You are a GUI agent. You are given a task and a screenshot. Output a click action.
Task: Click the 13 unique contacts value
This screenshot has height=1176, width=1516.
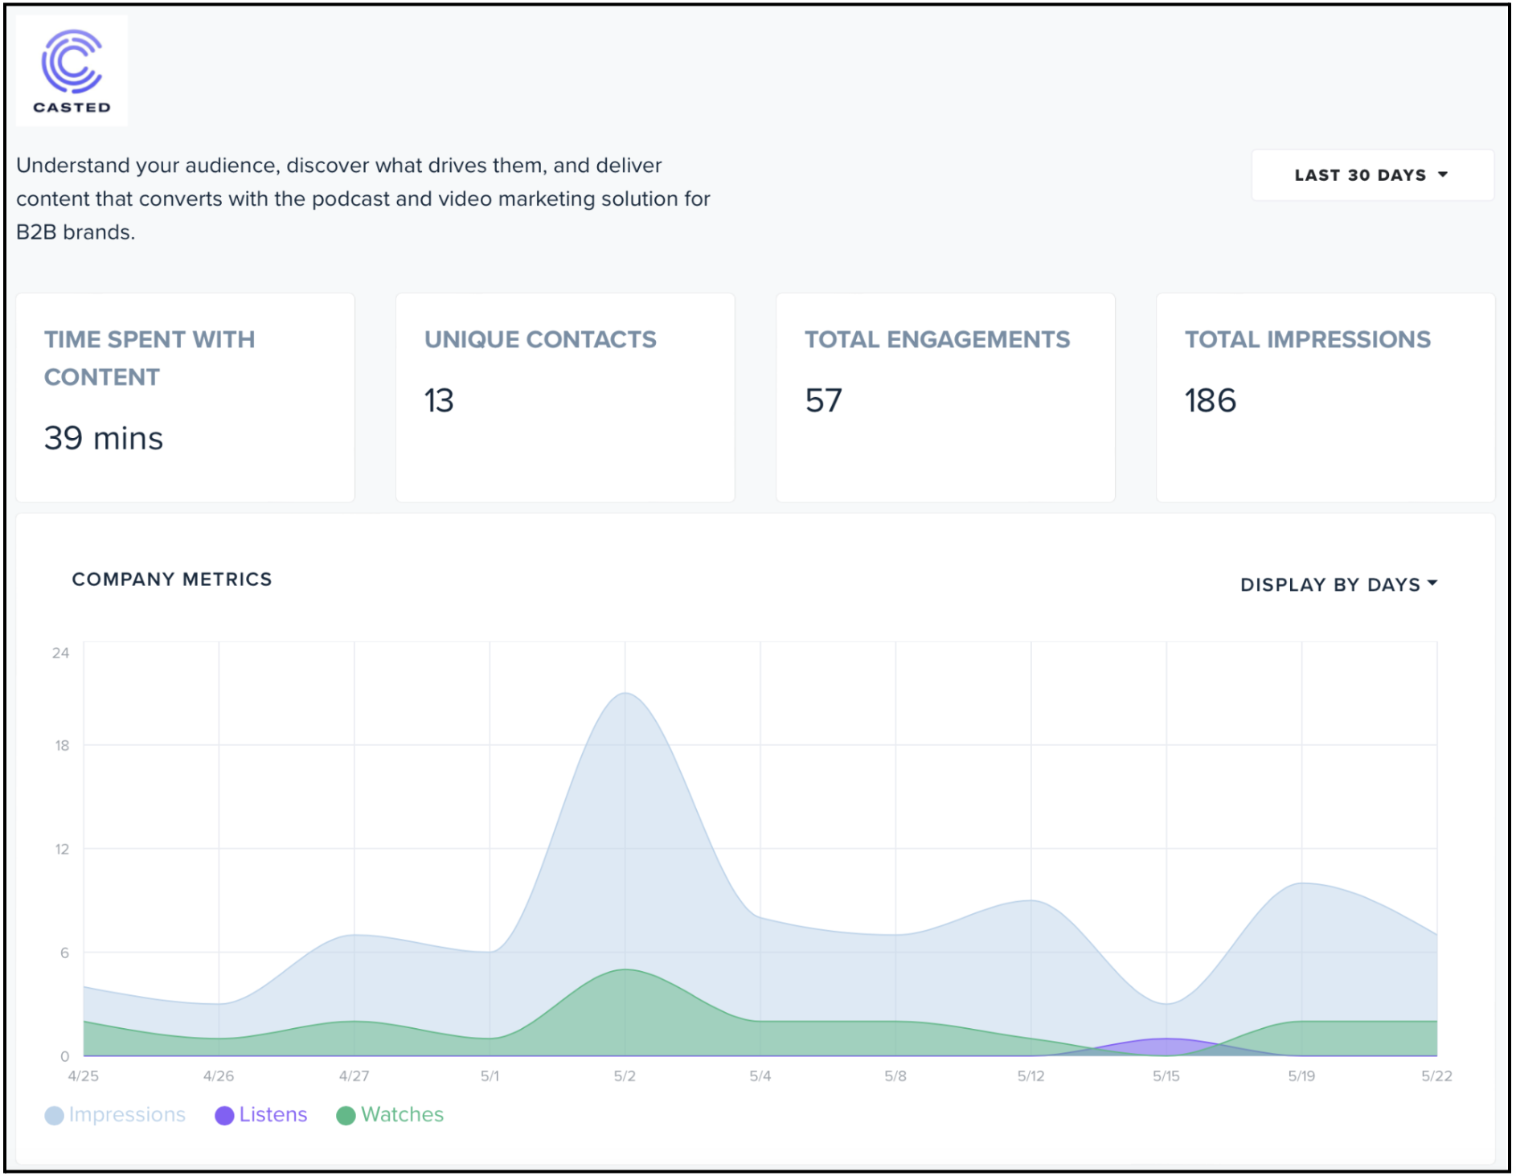pyautogui.click(x=439, y=400)
